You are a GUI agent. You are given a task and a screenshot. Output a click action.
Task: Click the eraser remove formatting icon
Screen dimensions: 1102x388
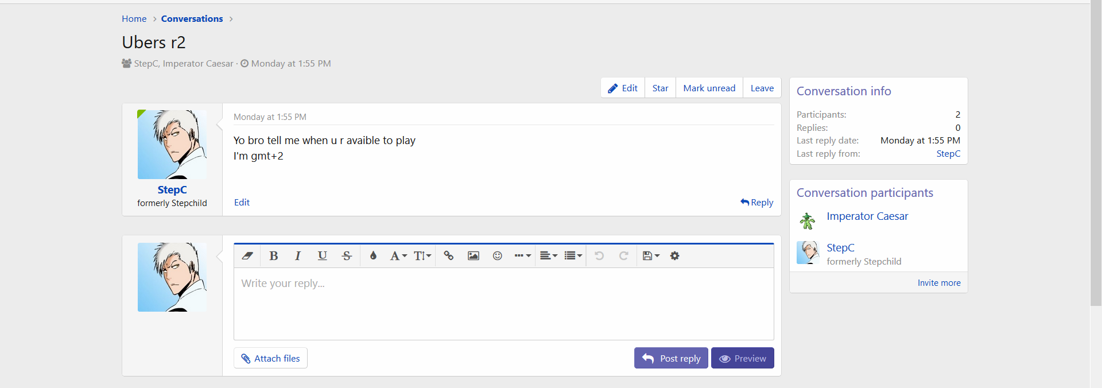[x=247, y=256]
